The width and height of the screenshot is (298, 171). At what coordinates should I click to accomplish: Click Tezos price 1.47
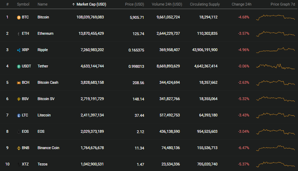[140, 164]
